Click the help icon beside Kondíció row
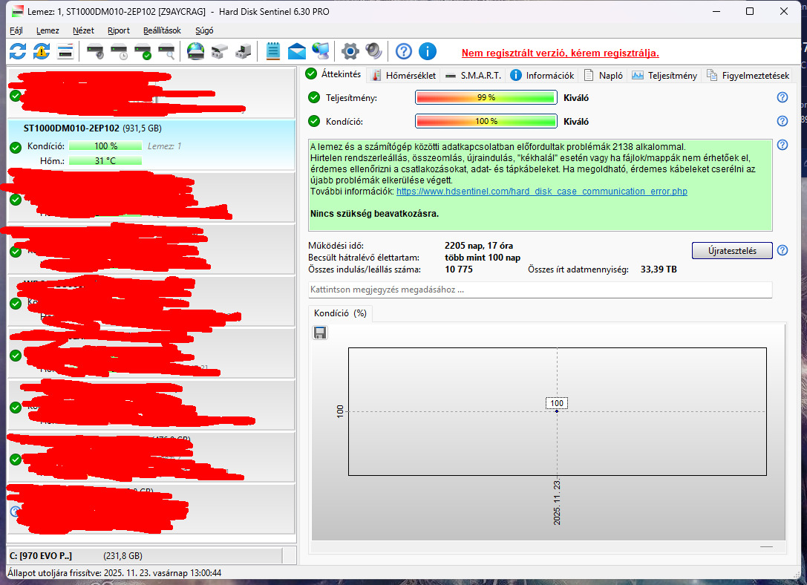 coord(783,121)
